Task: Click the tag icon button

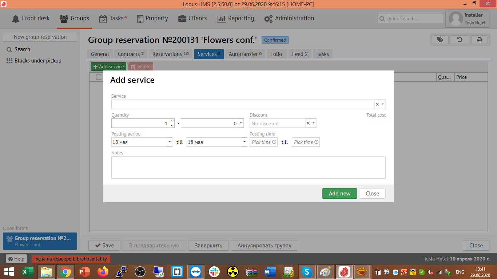Action: (440, 40)
